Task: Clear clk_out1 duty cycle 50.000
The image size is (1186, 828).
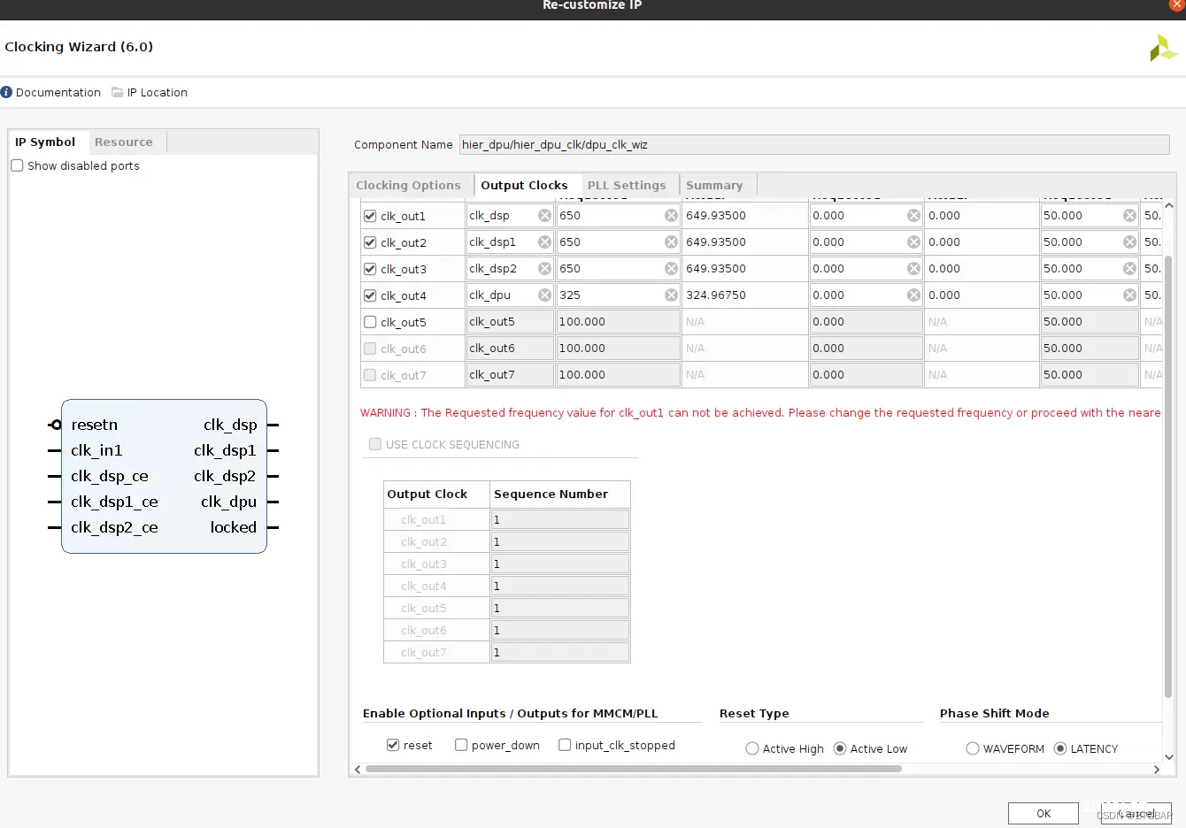Action: [x=1129, y=216]
